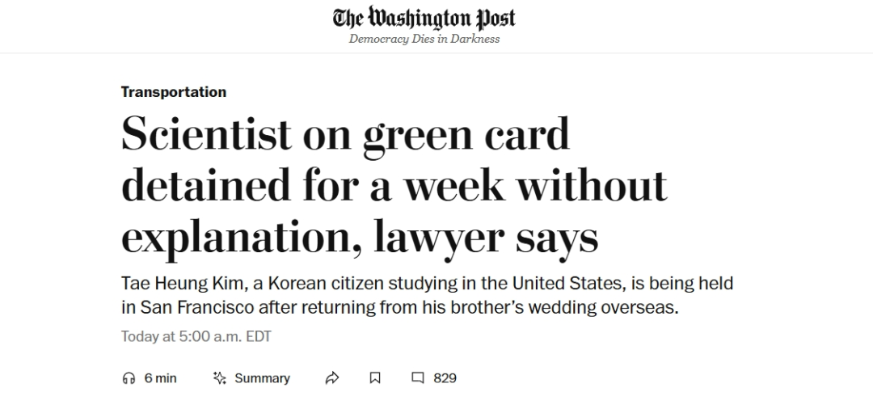Screen dimensions: 873x409
Task: Click headline line 'detained for a week without'
Action: tap(394, 186)
